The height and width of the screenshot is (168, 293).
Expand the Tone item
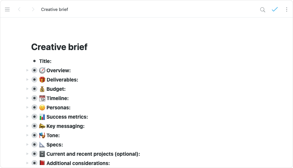click(27, 136)
